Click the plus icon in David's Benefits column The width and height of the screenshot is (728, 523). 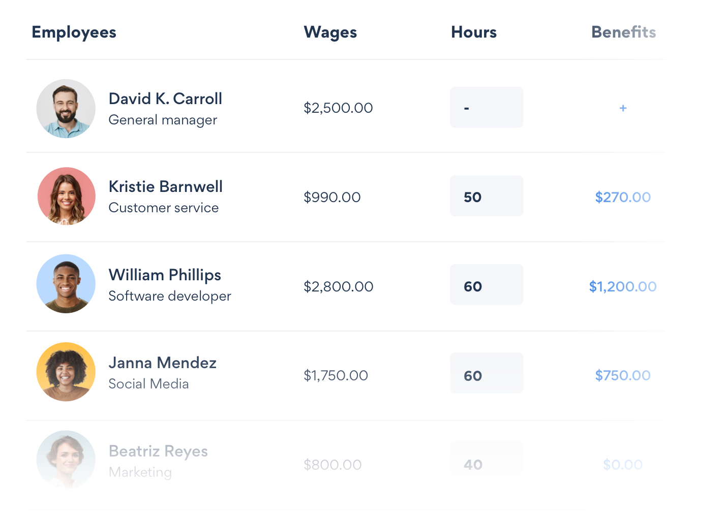click(622, 108)
